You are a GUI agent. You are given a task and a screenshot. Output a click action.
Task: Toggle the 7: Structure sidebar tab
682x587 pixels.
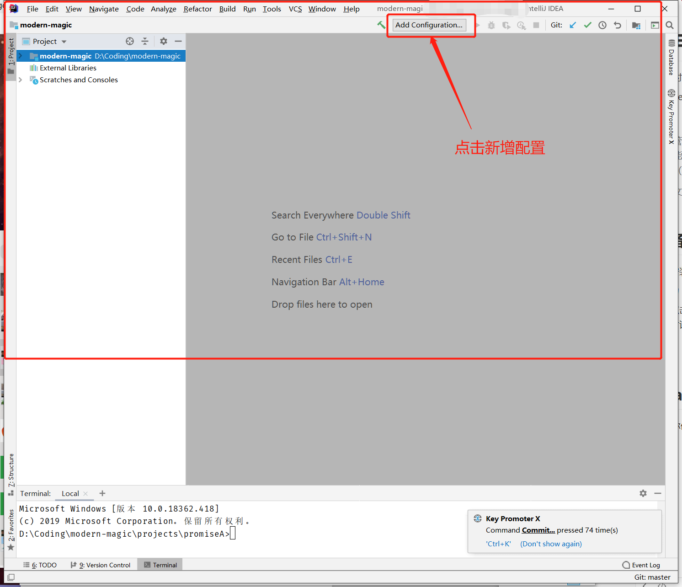click(x=11, y=475)
